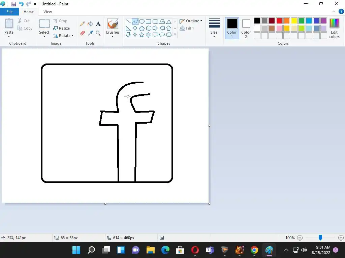Click the Zoom out minus button

tap(300, 238)
